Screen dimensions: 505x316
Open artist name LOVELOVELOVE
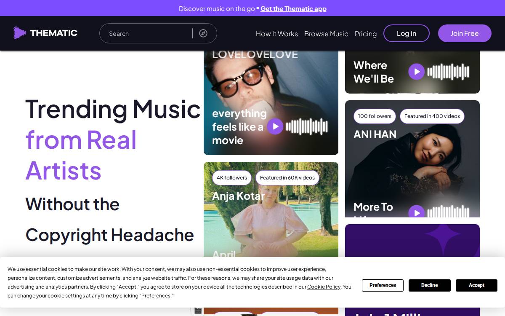tap(255, 54)
